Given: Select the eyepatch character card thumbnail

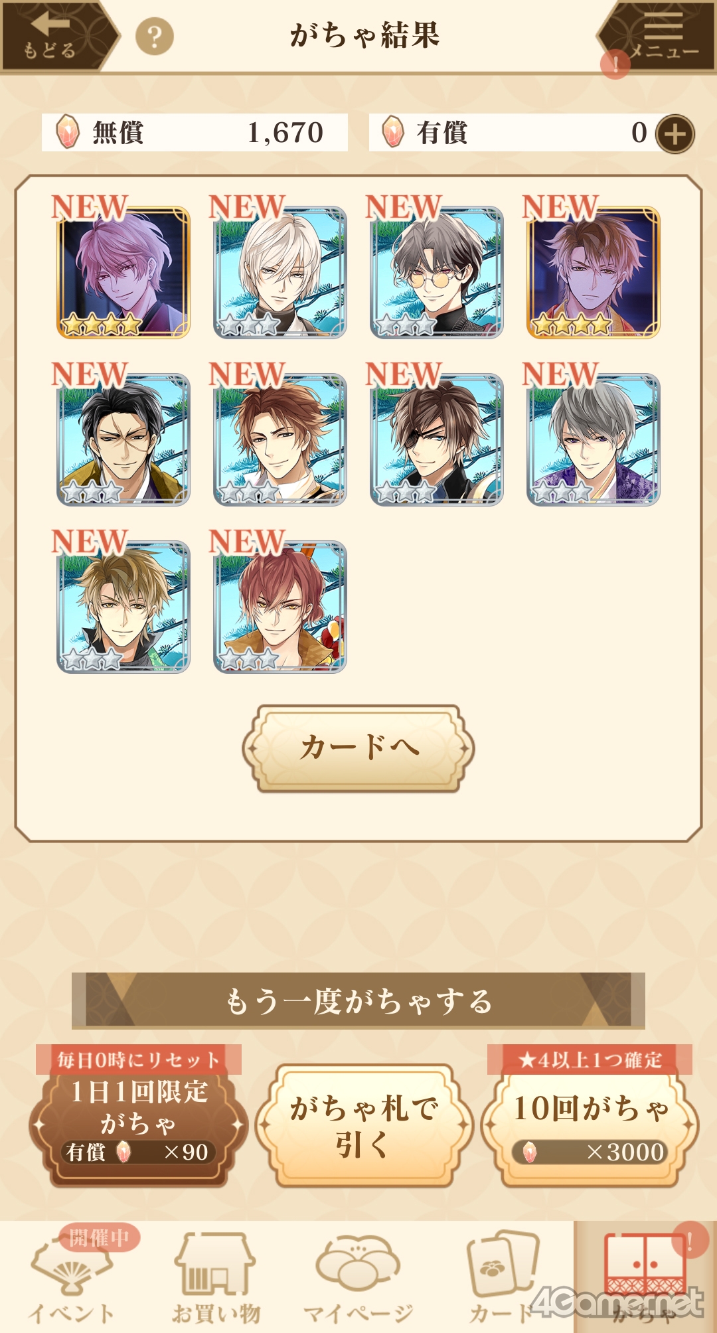Looking at the screenshot, I should point(437,439).
